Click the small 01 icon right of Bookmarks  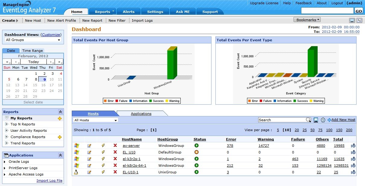[359, 20]
